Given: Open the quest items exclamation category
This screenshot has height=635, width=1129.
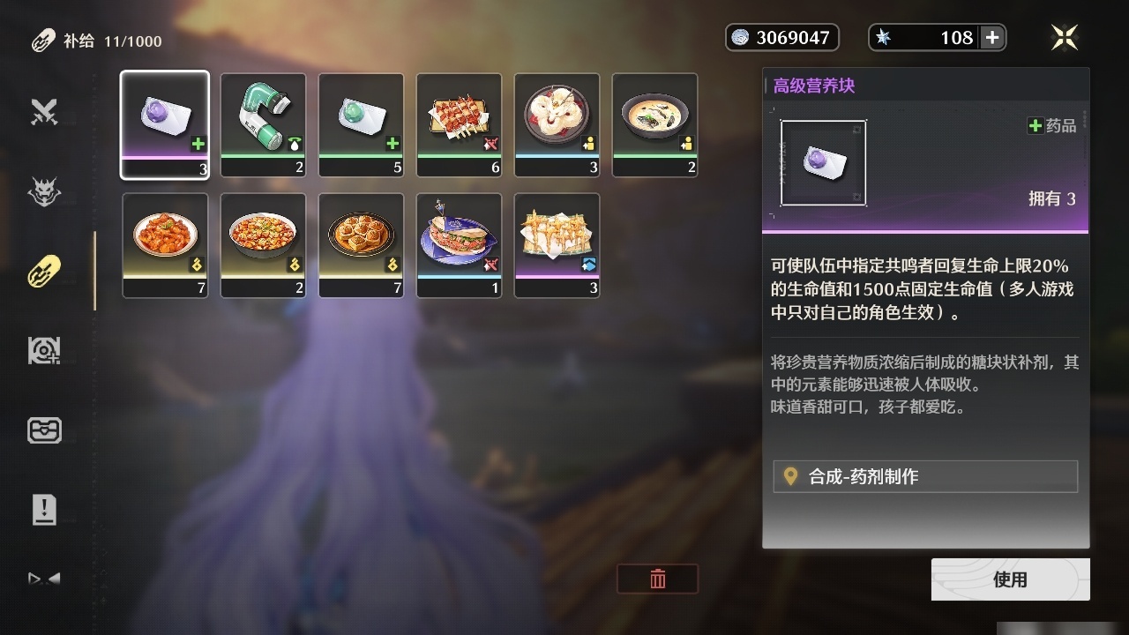Looking at the screenshot, I should 44,510.
